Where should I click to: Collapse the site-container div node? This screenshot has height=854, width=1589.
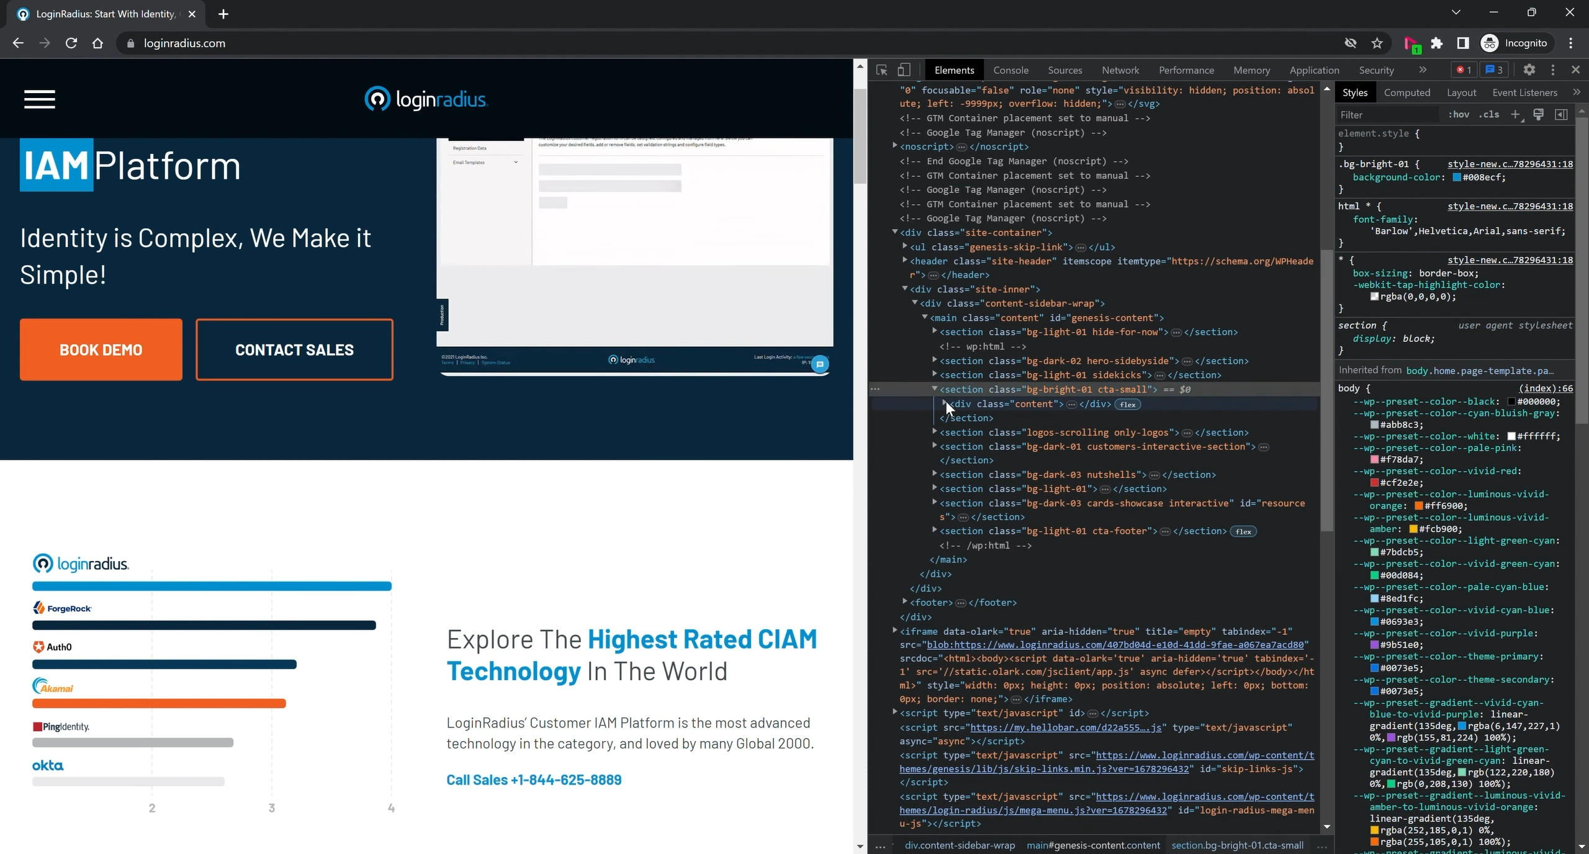click(x=895, y=232)
